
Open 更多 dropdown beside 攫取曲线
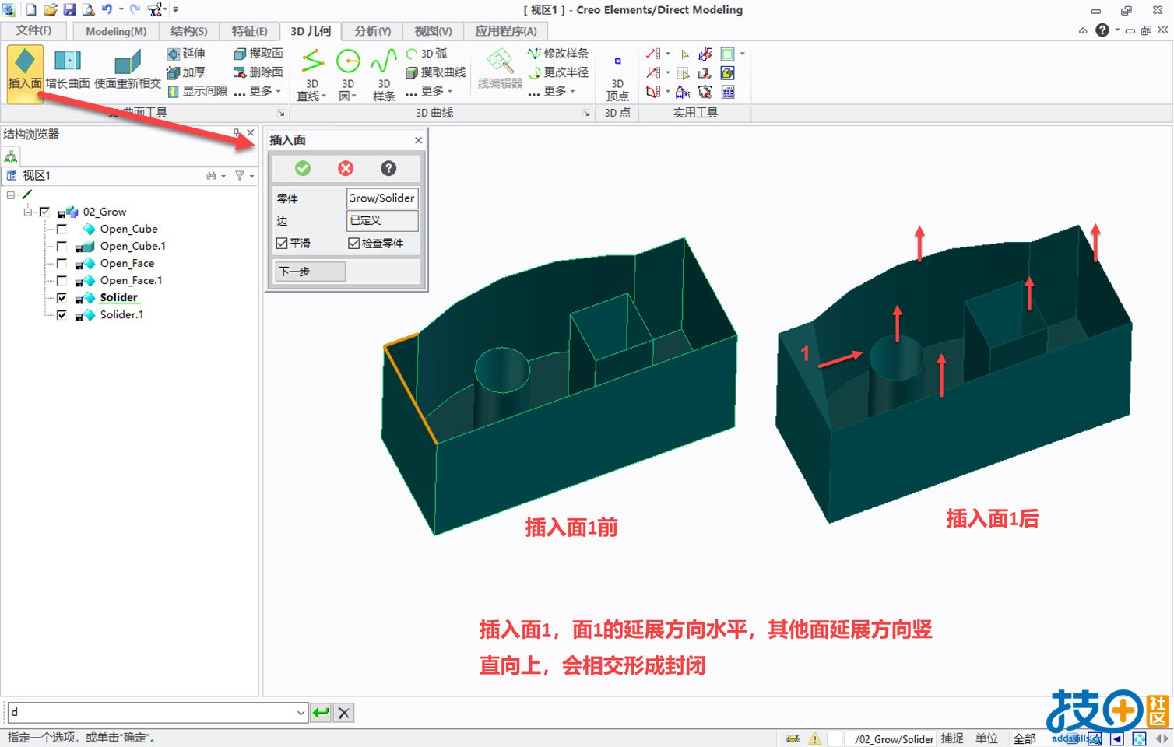point(429,91)
